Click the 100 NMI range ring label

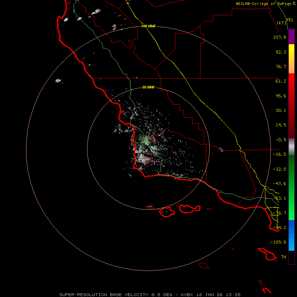tap(148, 26)
